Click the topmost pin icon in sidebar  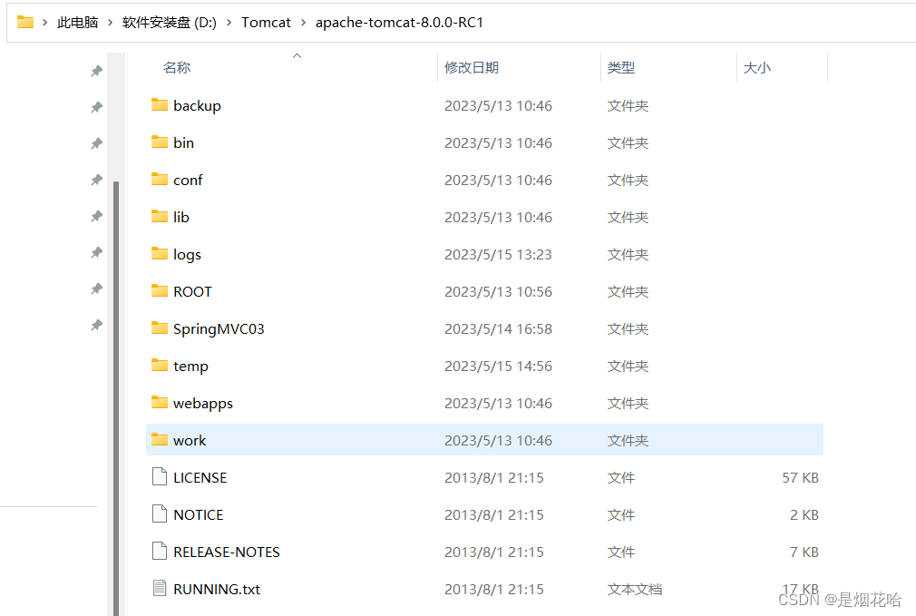tap(96, 71)
